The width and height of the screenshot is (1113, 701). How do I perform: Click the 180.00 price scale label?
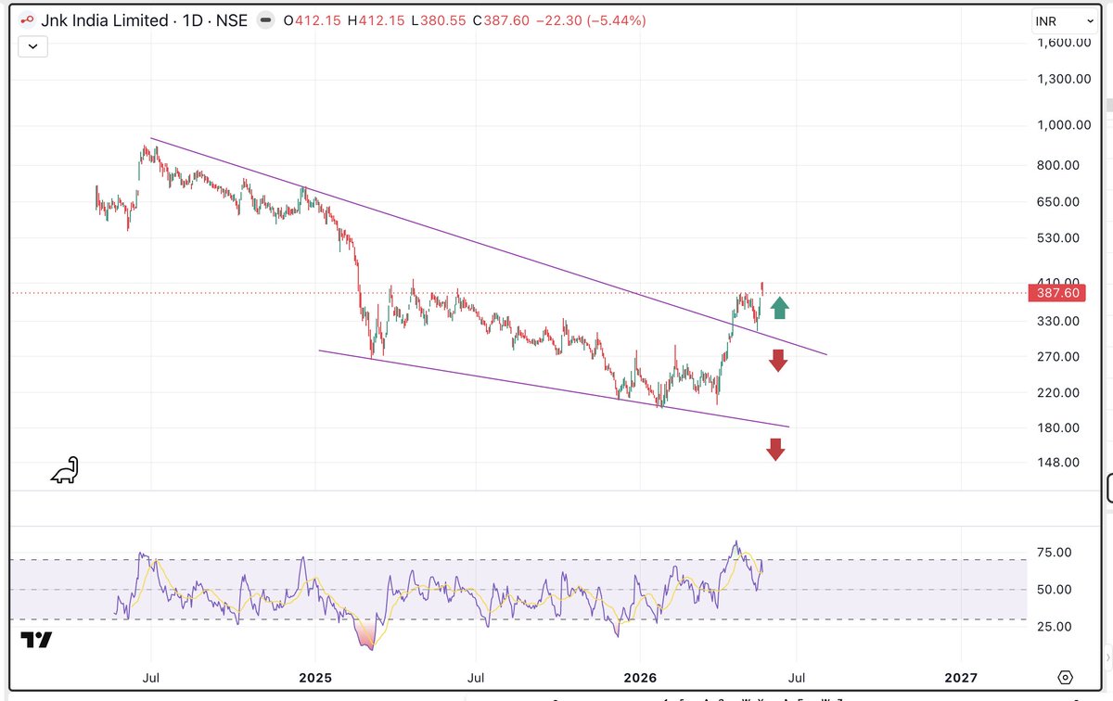[1058, 428]
